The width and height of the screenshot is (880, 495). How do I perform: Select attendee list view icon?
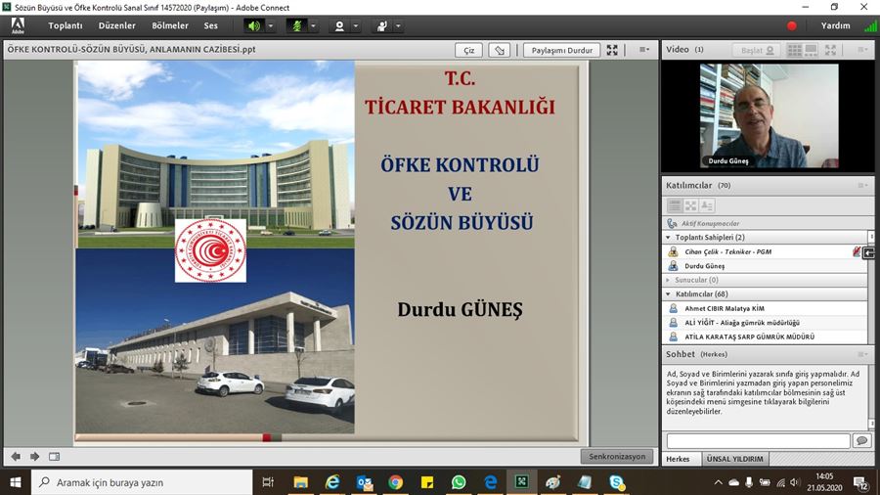[675, 205]
